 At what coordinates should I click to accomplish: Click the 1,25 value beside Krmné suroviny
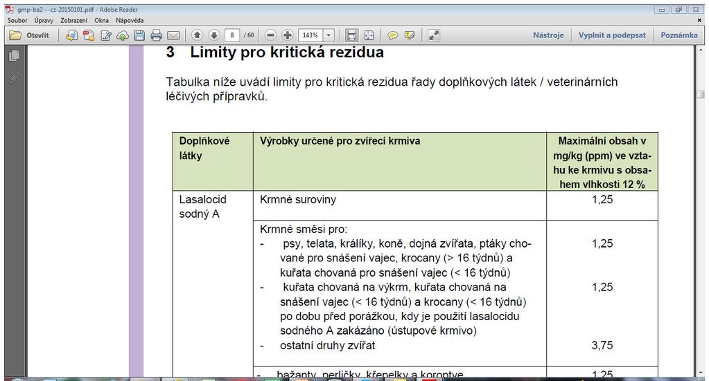click(602, 199)
